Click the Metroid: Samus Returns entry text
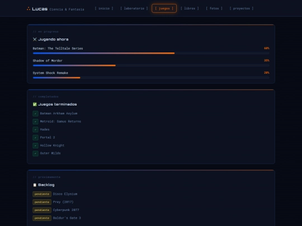The width and height of the screenshot is (302, 226). click(x=60, y=122)
